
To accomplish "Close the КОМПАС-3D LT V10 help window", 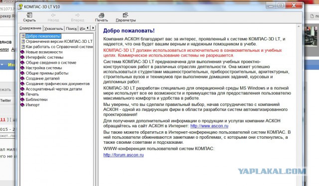I will click(x=294, y=5).
